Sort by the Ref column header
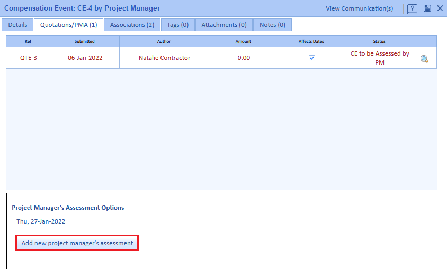 click(x=29, y=41)
